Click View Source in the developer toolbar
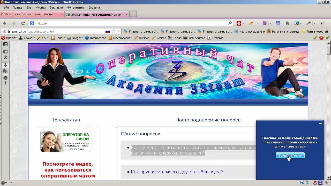This screenshot has width=331, height=186. click(x=194, y=38)
